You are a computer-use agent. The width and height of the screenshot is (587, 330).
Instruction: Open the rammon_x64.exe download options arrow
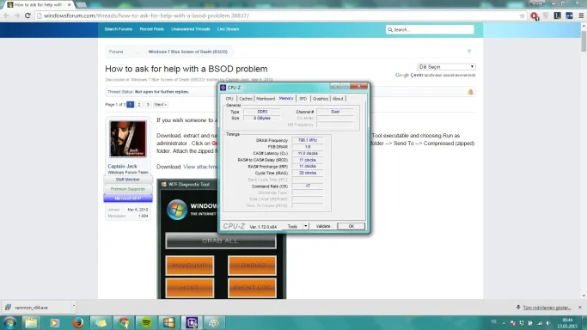(73, 306)
